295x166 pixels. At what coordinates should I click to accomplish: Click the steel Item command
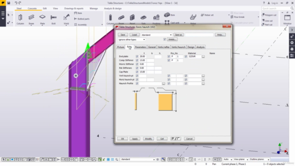(x=78, y=13)
